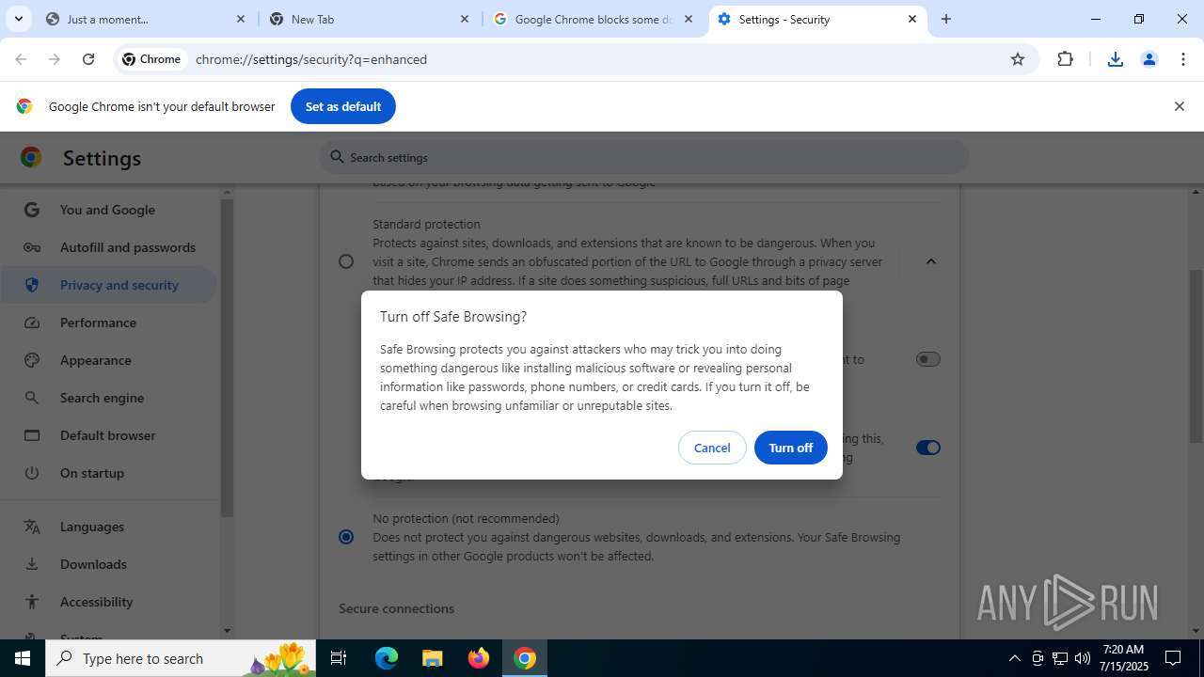Go forward in browser history

point(55,59)
